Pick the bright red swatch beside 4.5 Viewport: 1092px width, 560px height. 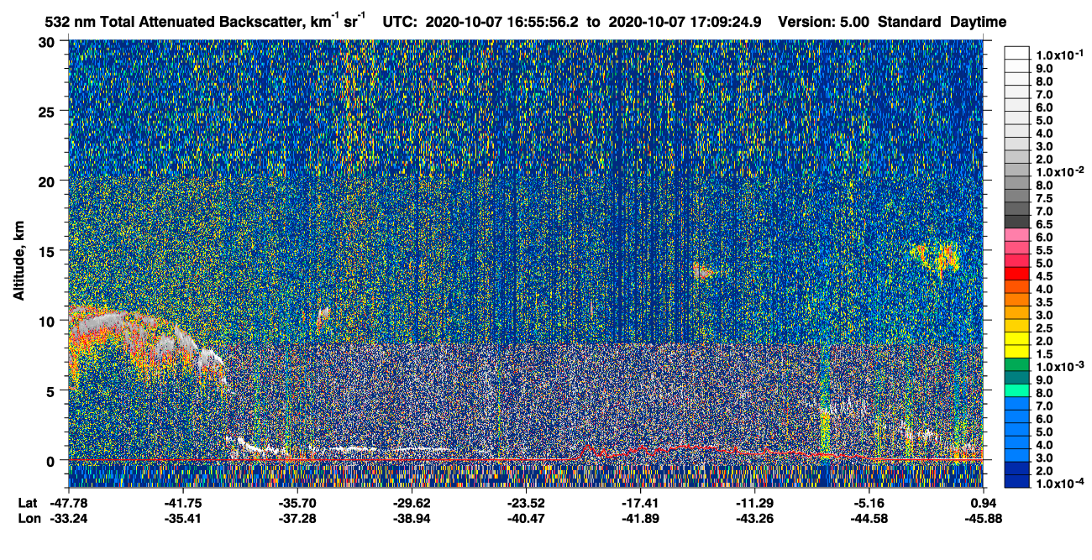pyautogui.click(x=1017, y=275)
